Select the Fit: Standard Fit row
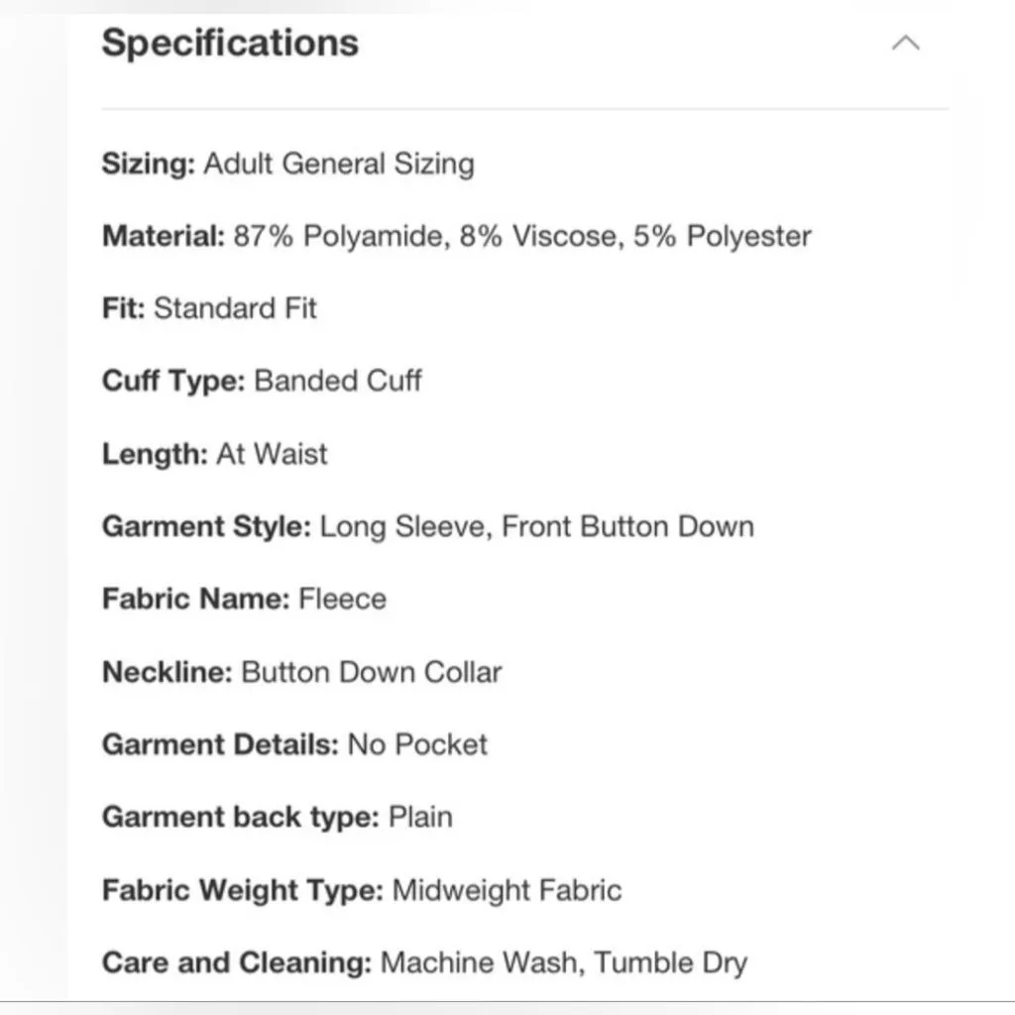 [209, 308]
